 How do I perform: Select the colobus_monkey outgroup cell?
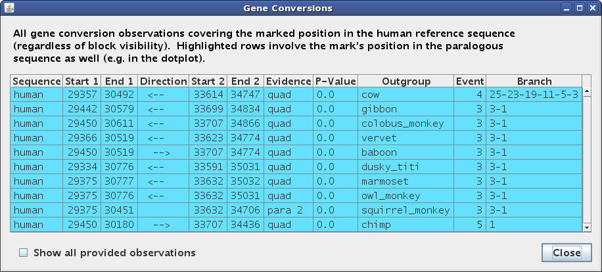coord(405,124)
